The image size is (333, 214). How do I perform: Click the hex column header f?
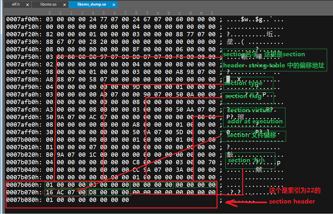pos(212,12)
